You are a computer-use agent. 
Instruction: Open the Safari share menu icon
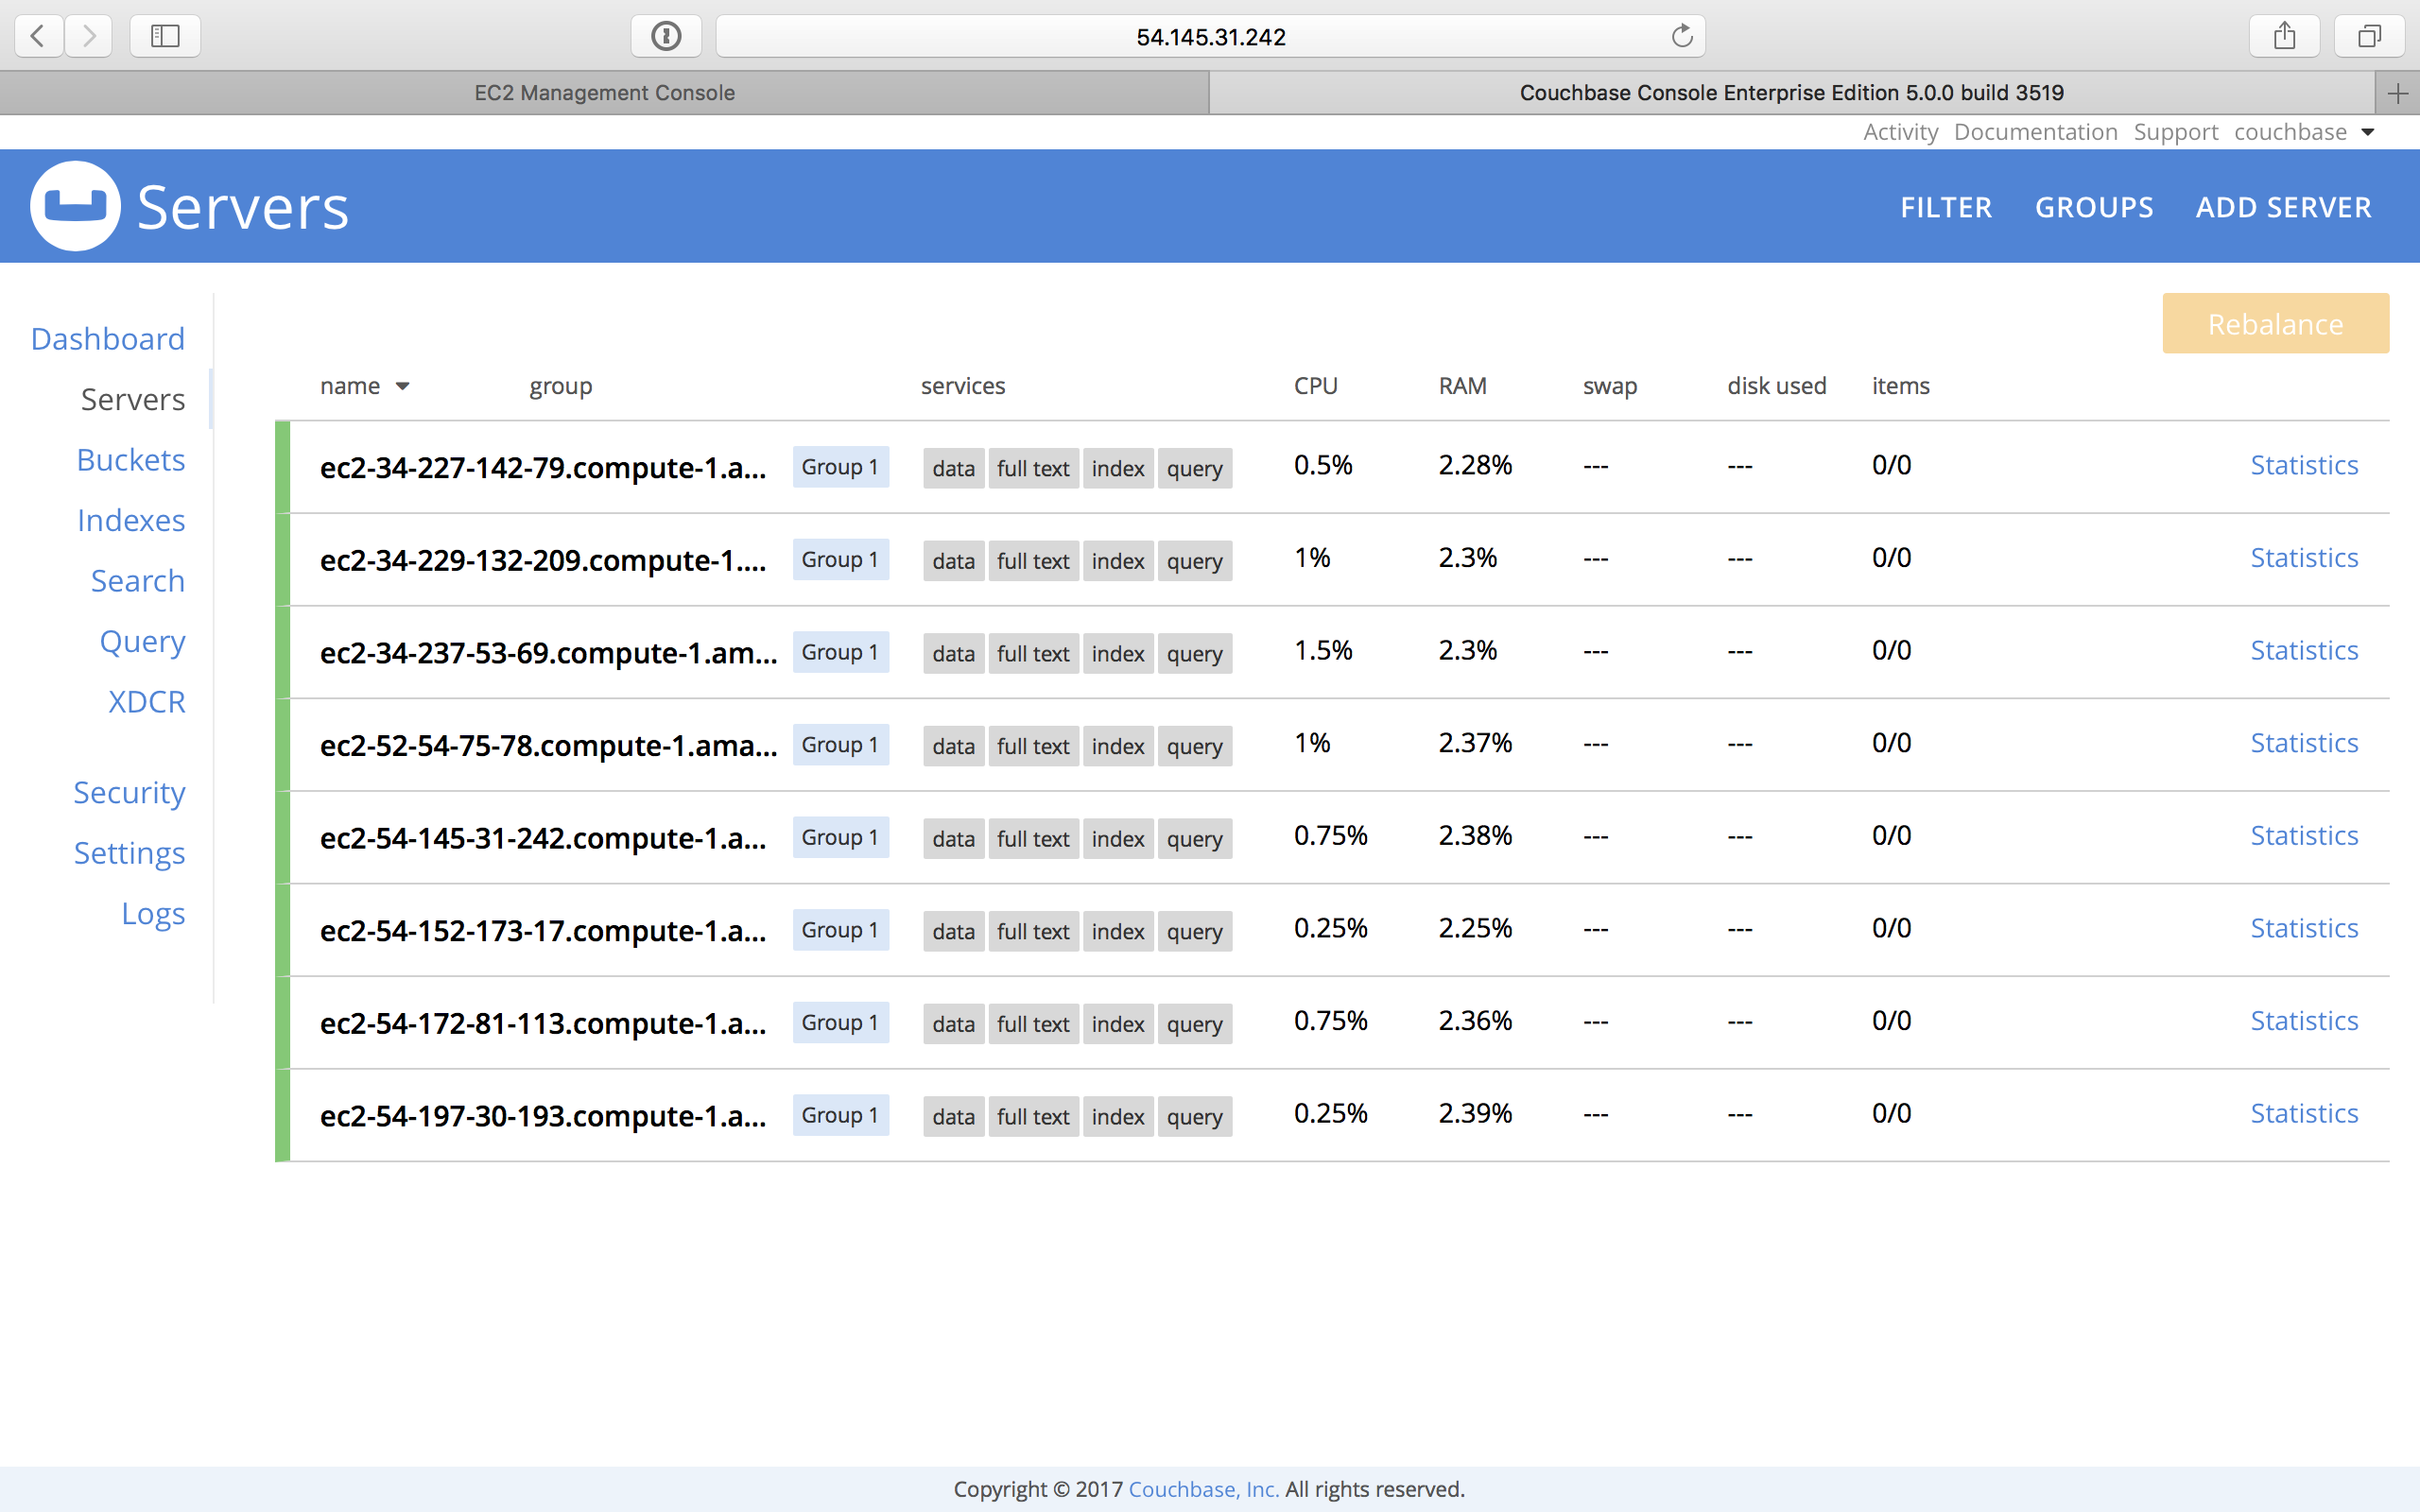(2284, 36)
